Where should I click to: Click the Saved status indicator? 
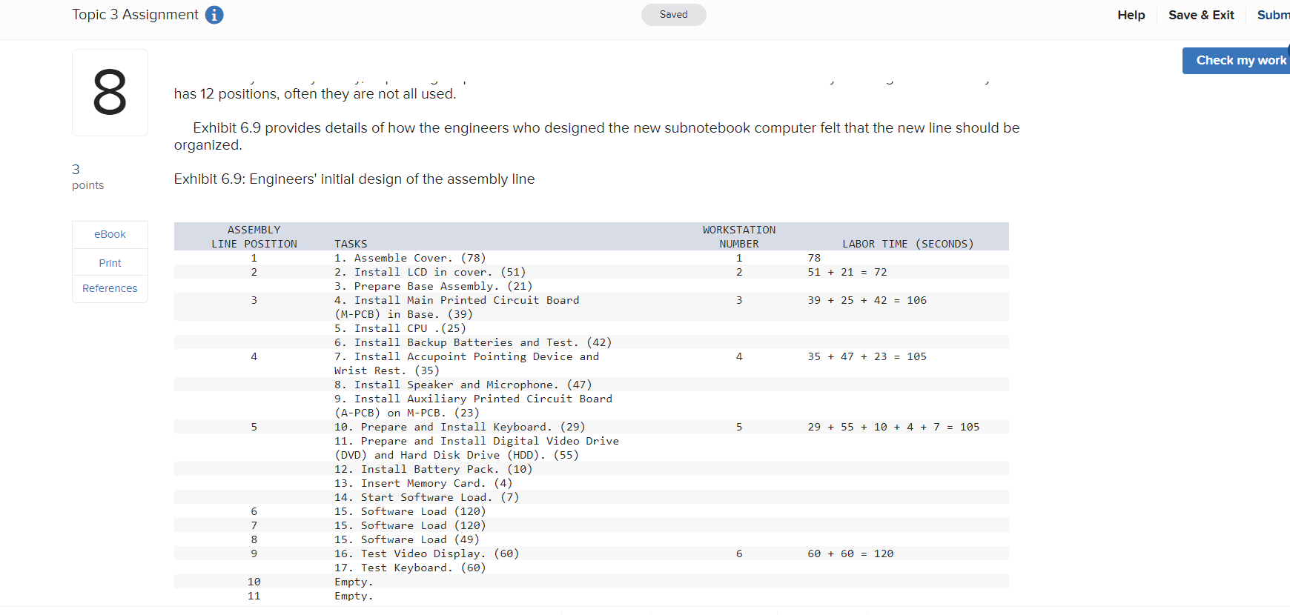click(x=673, y=15)
